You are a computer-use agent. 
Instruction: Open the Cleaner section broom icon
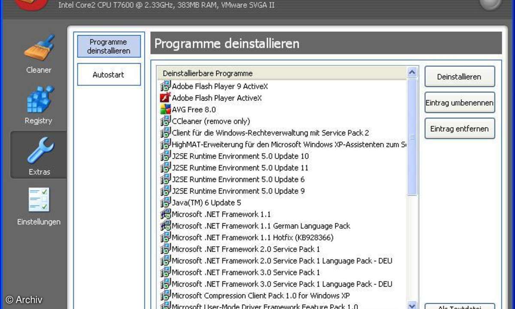coord(39,48)
